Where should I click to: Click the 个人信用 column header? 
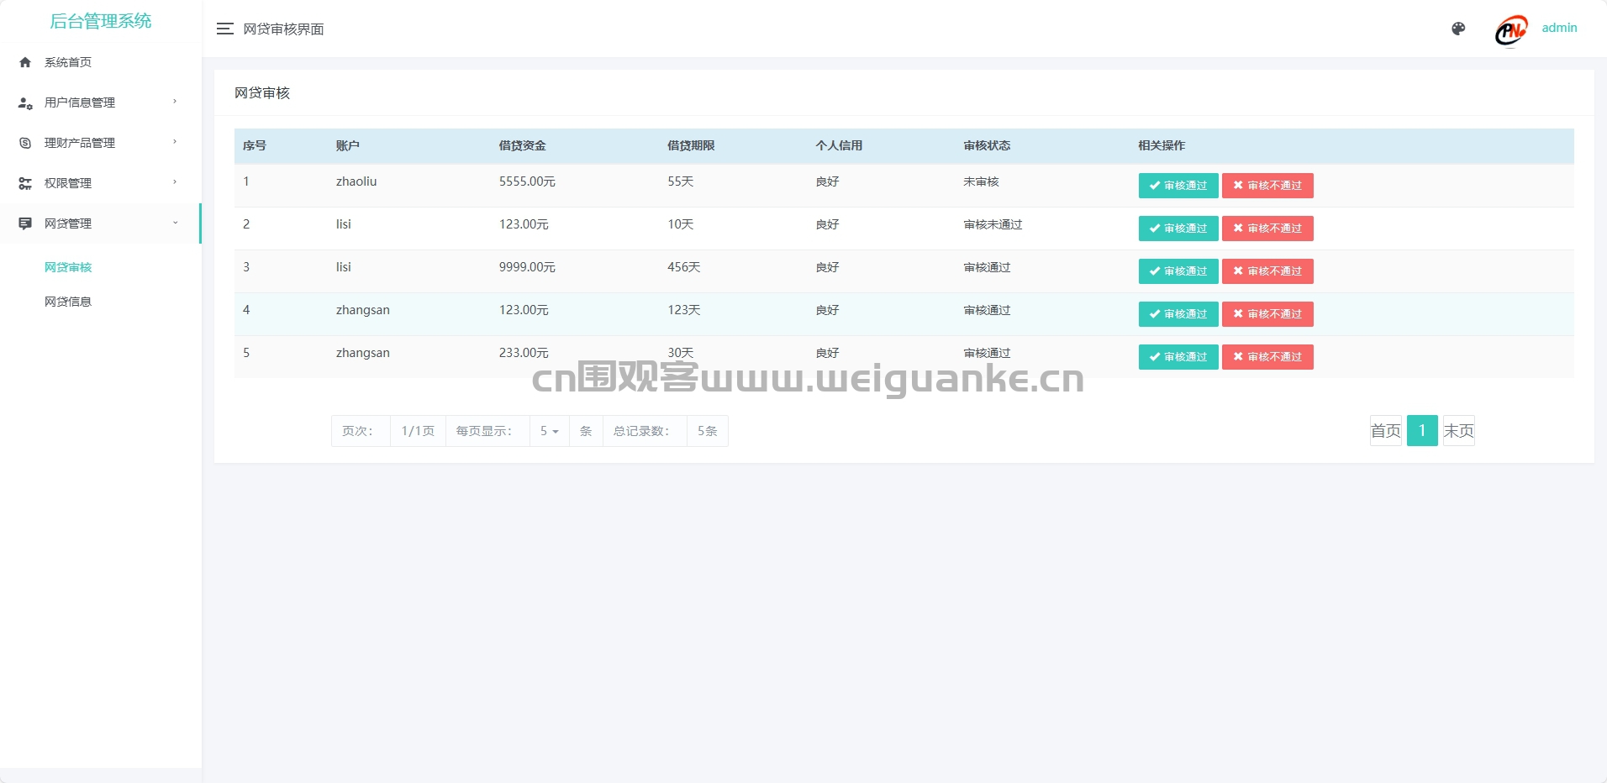(x=839, y=145)
